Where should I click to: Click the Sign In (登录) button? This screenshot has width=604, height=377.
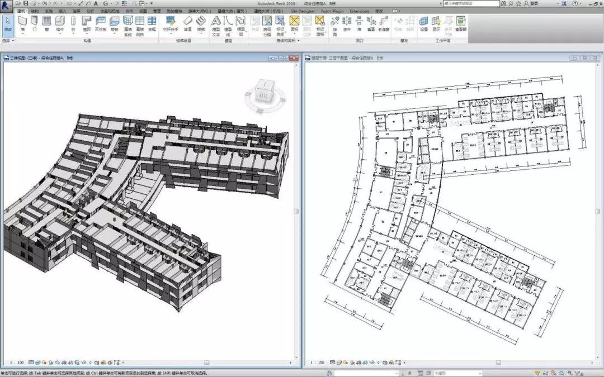[531, 3]
